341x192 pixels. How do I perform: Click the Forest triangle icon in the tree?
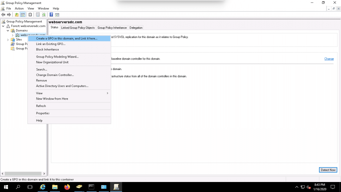pos(8,26)
